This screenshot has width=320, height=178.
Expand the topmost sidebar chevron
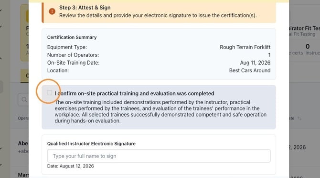(x=1, y=10)
